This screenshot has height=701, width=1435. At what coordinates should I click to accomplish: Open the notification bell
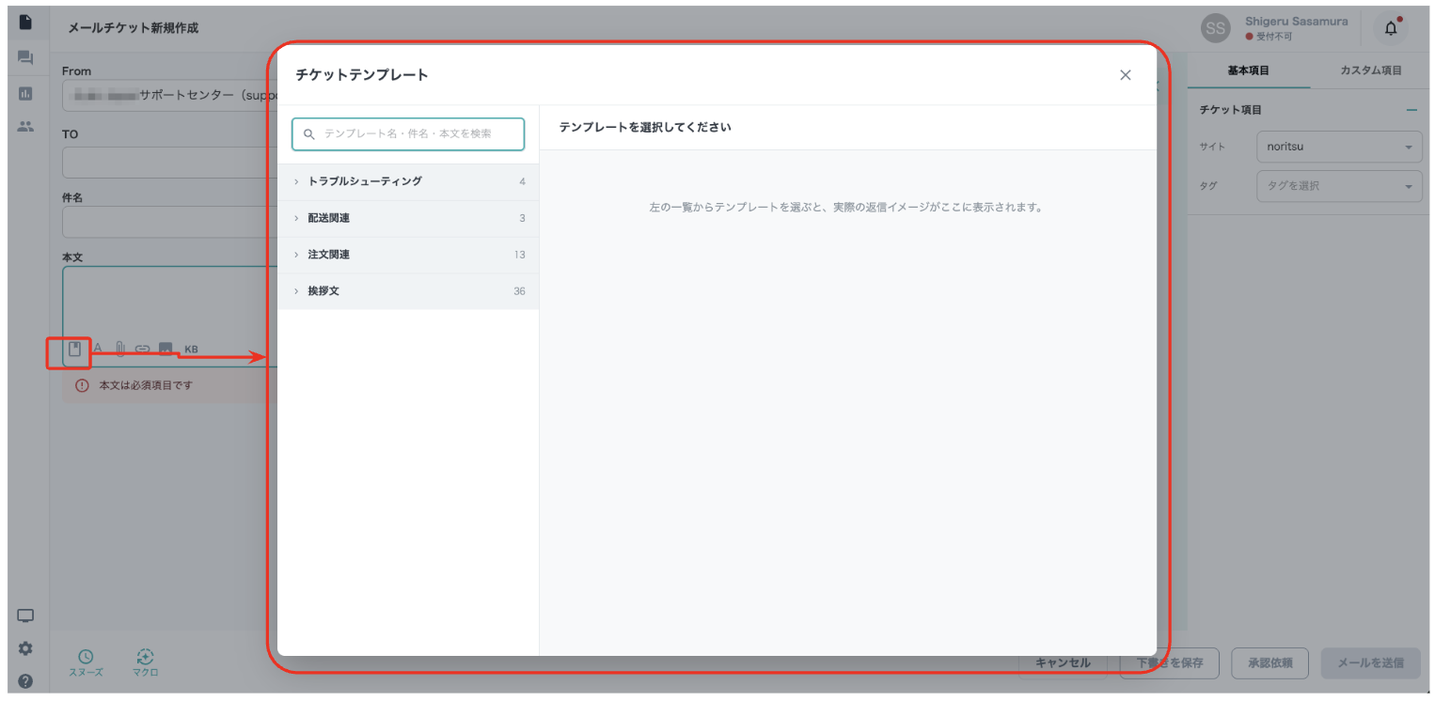(1391, 28)
